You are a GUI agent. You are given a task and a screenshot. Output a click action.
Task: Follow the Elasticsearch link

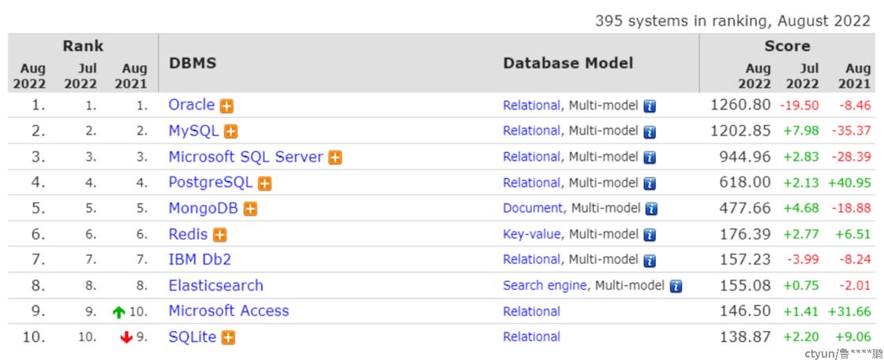pyautogui.click(x=216, y=286)
